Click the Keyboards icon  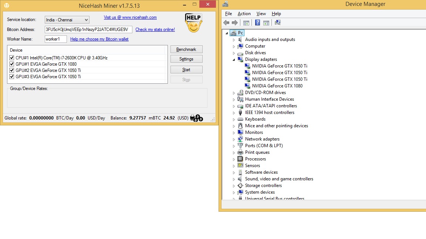240,119
